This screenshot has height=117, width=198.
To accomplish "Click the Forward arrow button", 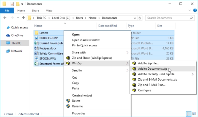I will coord(12,18).
